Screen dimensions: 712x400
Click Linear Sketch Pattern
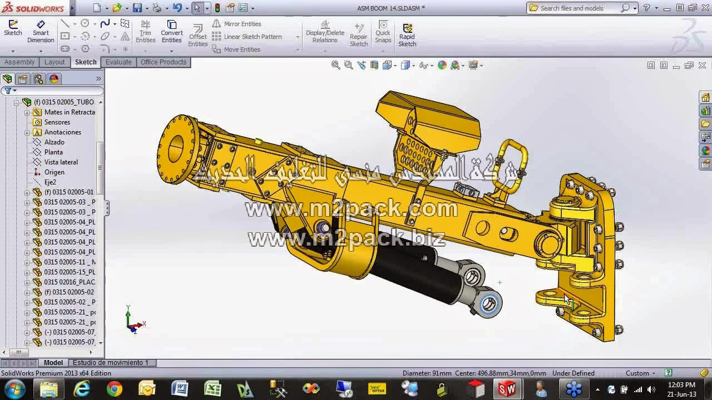(247, 37)
